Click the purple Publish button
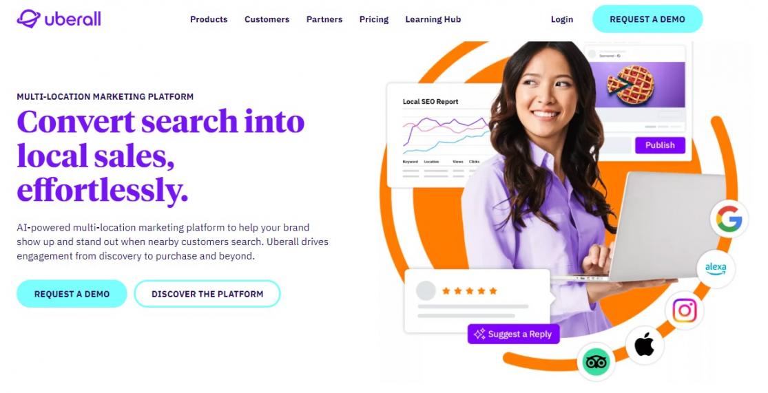 pos(660,145)
